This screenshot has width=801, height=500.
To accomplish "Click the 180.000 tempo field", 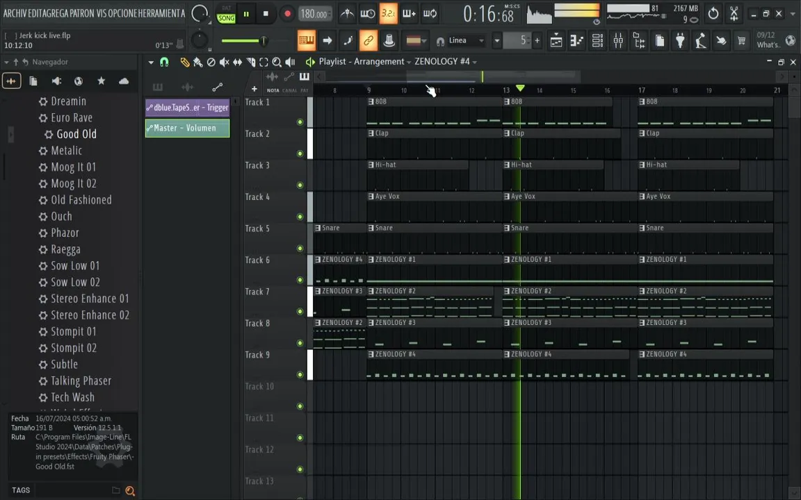I will (314, 15).
